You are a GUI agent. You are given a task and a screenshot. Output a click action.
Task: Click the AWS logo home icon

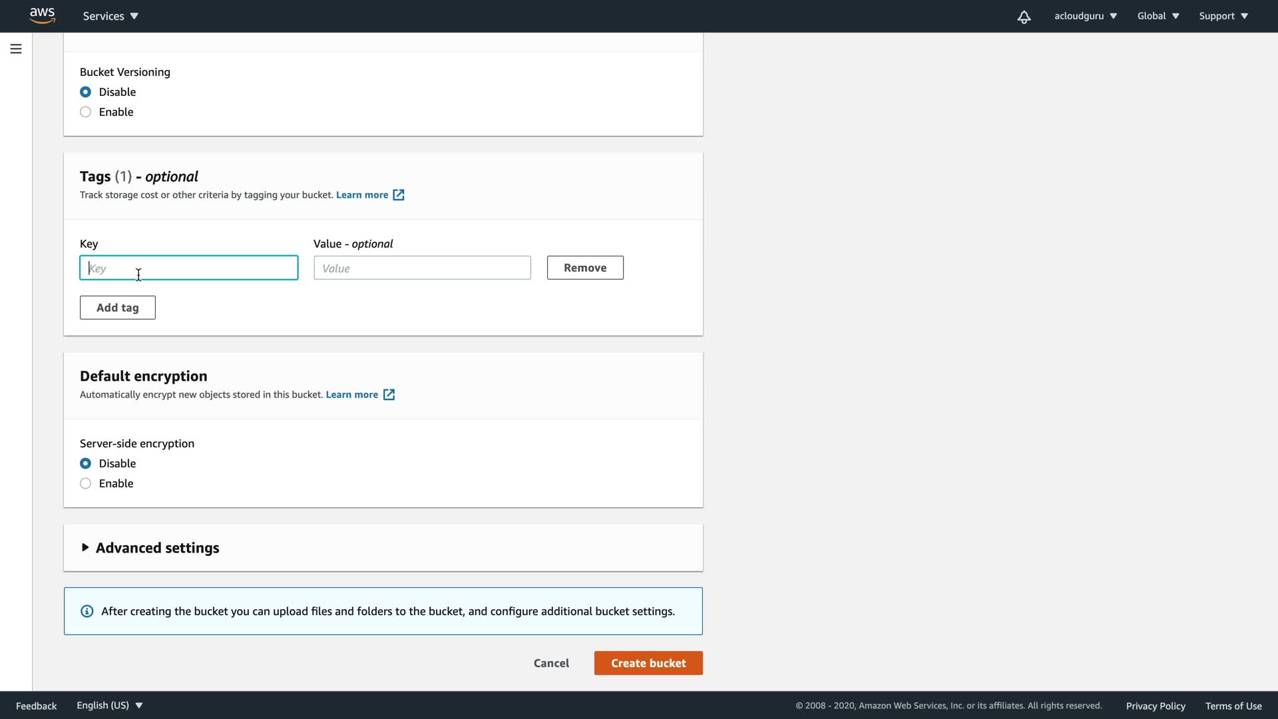42,15
